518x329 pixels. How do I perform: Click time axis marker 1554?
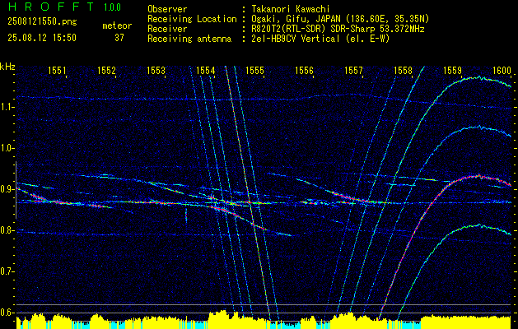pyautogui.click(x=205, y=70)
